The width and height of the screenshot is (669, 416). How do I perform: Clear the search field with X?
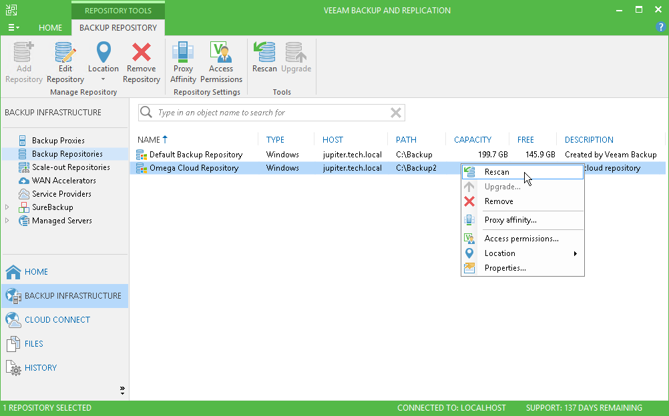tap(395, 113)
